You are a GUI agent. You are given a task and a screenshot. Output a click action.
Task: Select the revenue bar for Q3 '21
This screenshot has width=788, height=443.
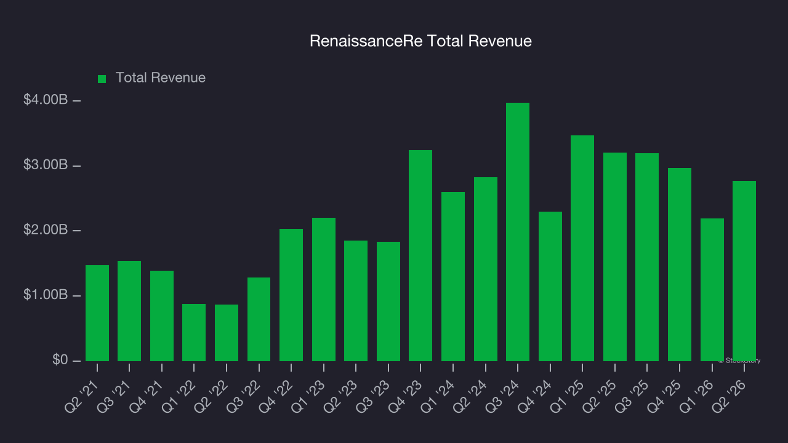click(129, 311)
